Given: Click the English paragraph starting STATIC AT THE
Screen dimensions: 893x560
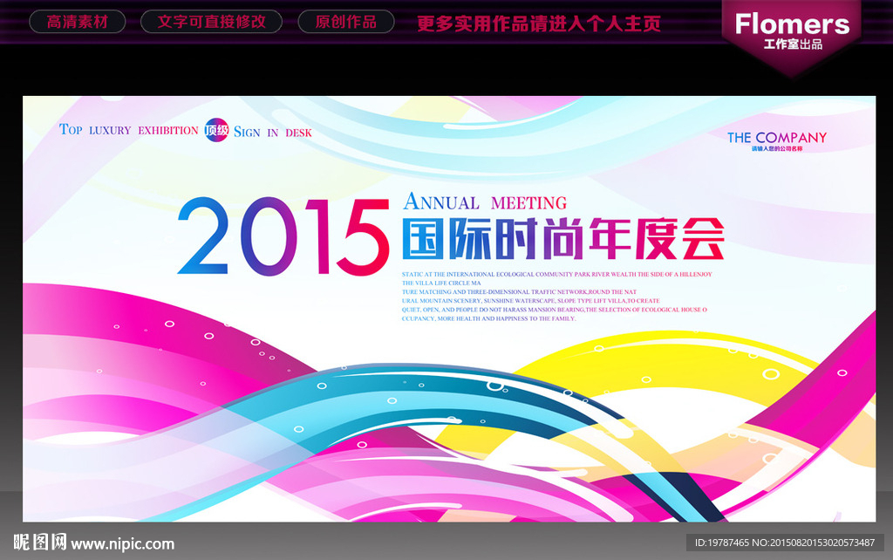Looking at the screenshot, I should (x=557, y=297).
